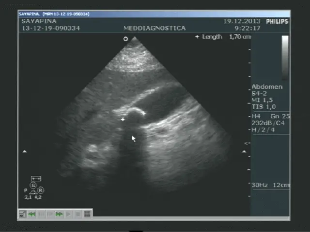Click the left focal zone triangle marker

pyautogui.click(x=25, y=151)
